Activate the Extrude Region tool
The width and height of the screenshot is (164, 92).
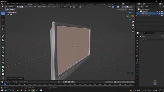click(x=3, y=48)
